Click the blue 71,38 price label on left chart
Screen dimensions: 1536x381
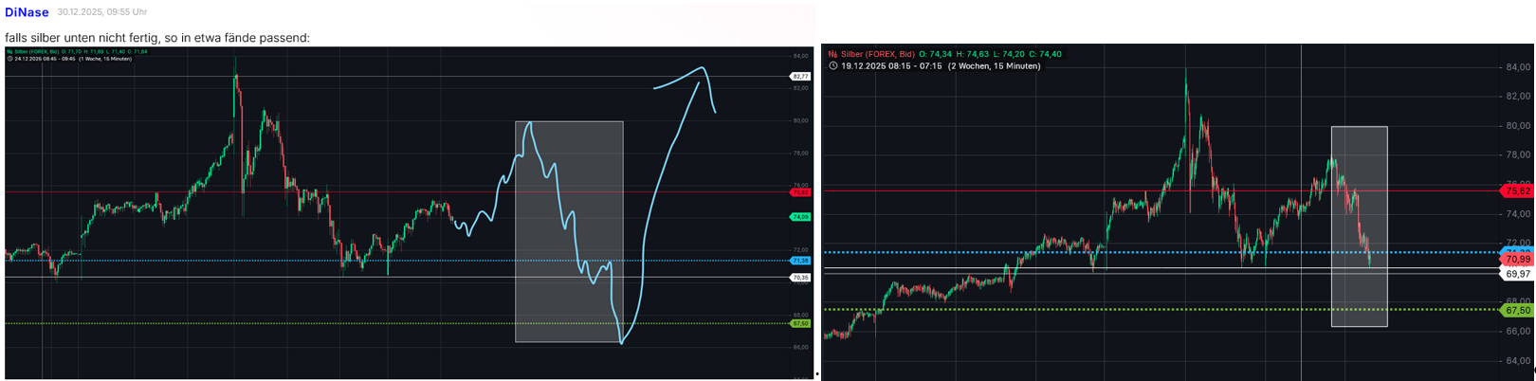point(800,261)
